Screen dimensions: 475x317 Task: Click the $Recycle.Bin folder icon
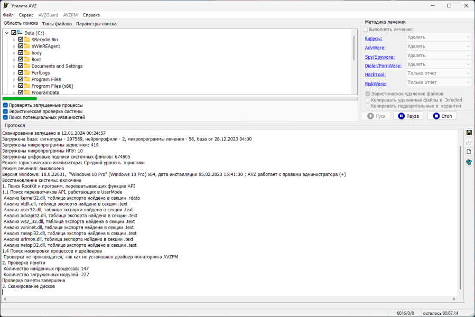tap(27, 40)
